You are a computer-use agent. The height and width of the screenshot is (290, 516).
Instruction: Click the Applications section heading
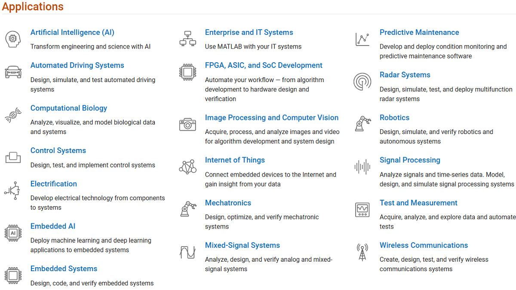click(33, 7)
